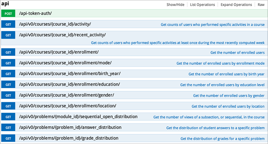Click the GET badge for answer_distribution
This screenshot has width=268, height=144.
tap(8, 127)
